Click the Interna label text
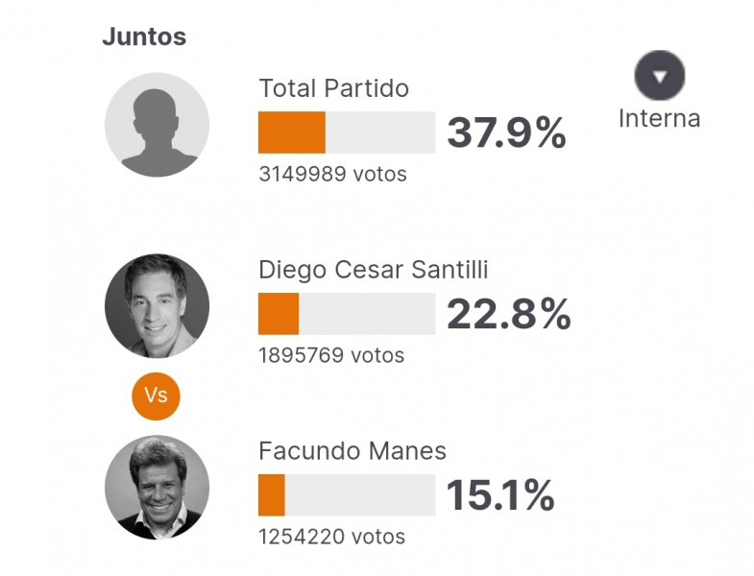Screen dimensions: 754x576 [x=659, y=119]
